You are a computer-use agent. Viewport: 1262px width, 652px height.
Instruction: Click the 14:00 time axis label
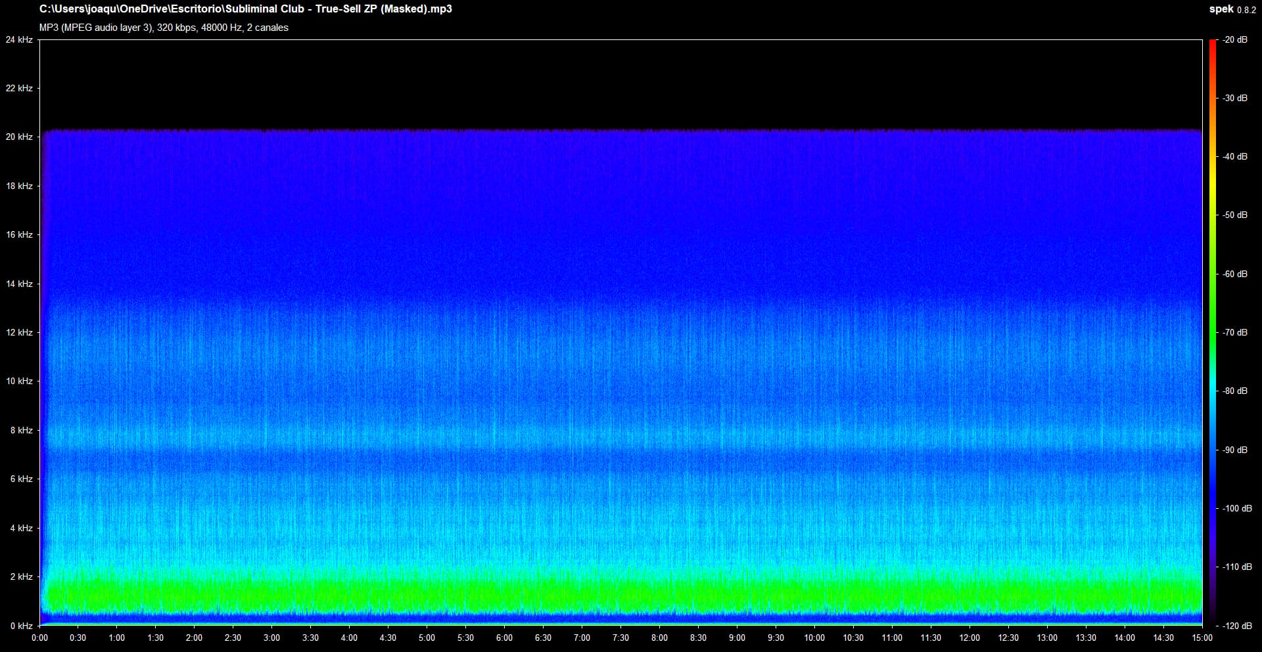tap(1125, 638)
